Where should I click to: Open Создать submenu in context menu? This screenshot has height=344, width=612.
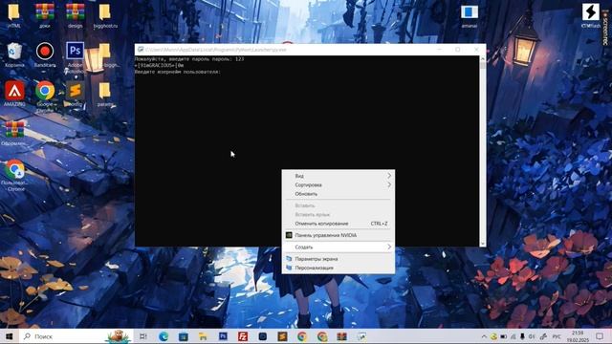[x=338, y=247]
